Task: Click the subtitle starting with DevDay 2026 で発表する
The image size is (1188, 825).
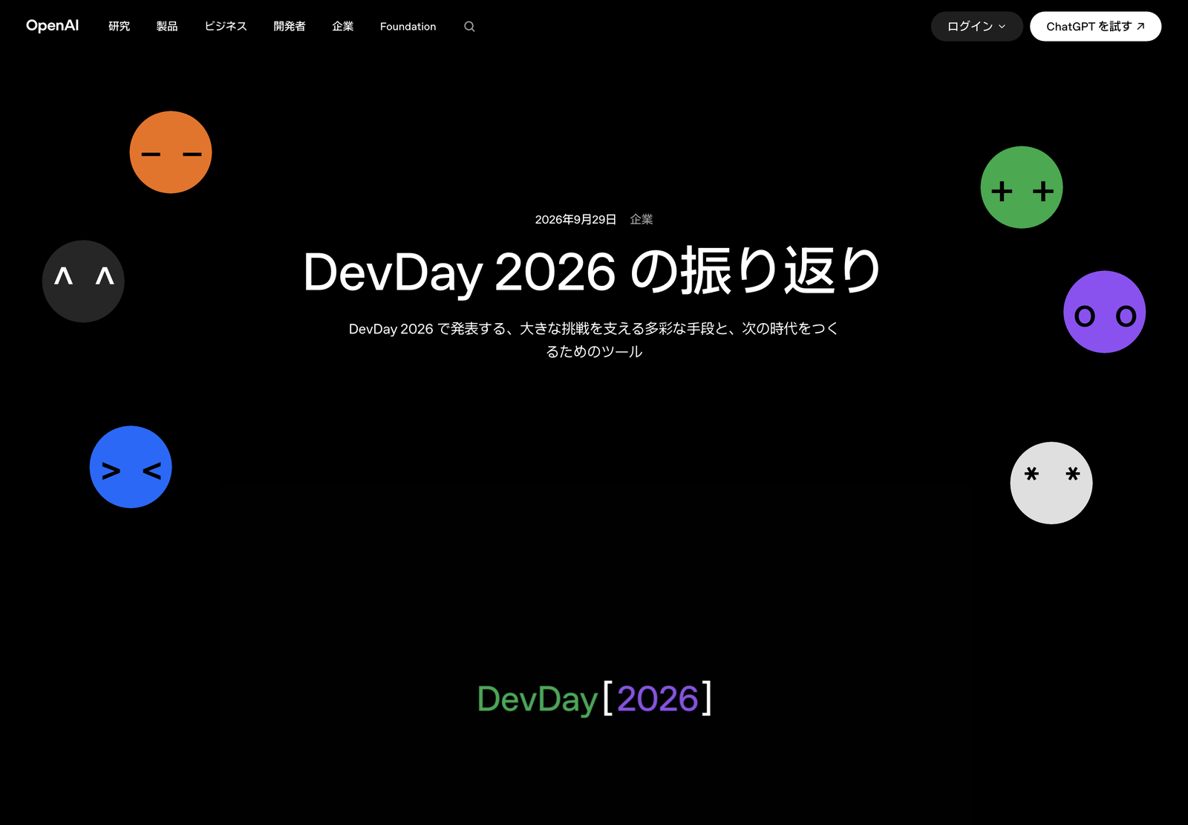Action: 594,340
